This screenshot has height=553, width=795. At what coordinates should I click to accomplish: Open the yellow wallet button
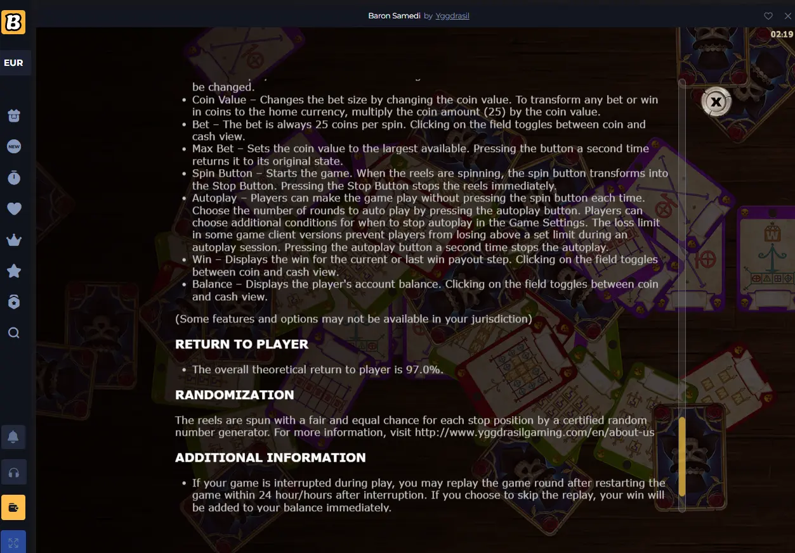(13, 507)
